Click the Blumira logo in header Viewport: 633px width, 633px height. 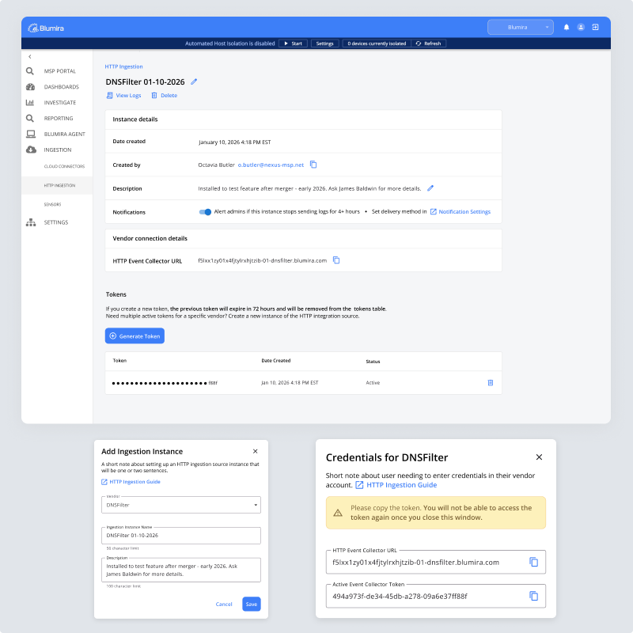point(46,28)
